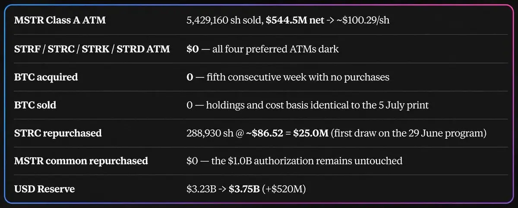Select the STRF / STRC / STRK / STRD ATM label
The width and height of the screenshot is (518, 208).
pyautogui.click(x=92, y=49)
